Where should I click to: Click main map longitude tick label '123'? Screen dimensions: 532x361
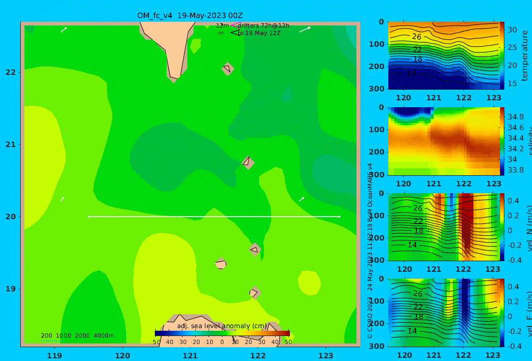point(326,356)
